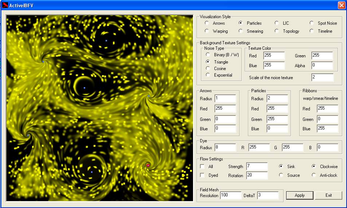Edit the flow Strength value field
Screen dimensions: 347x208
257,167
